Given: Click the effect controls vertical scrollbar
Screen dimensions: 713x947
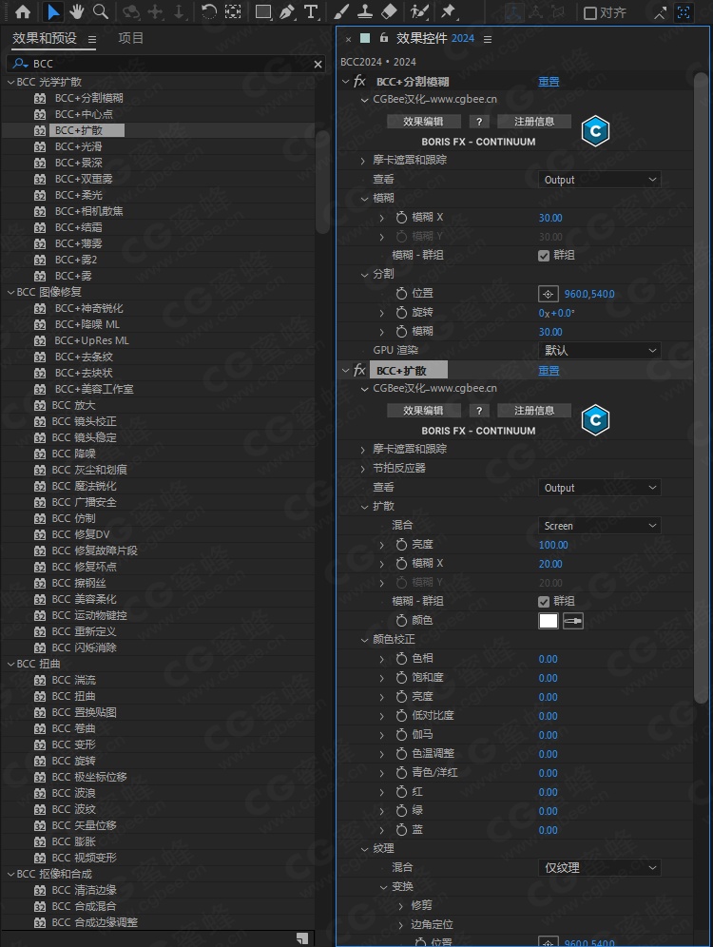Looking at the screenshot, I should click(x=701, y=387).
